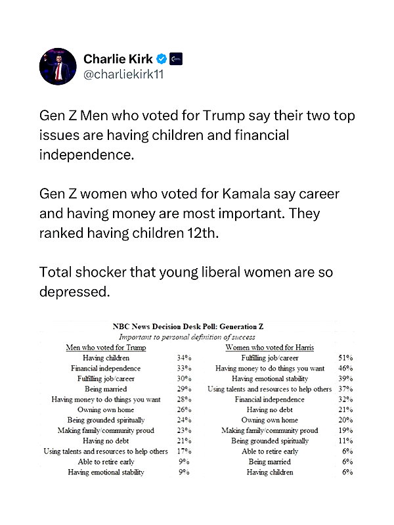Click the 'Being married' row under Trump voters
Image resolution: width=394 pixels, height=525 pixels.
121,389
